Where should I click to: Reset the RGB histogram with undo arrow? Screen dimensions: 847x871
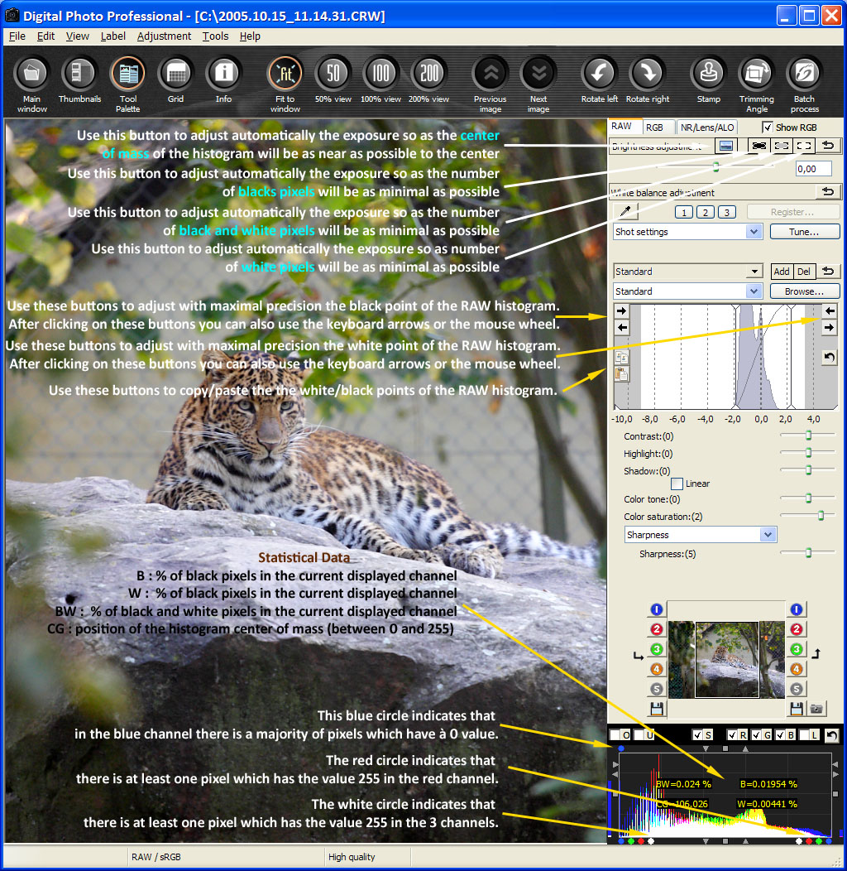point(831,735)
